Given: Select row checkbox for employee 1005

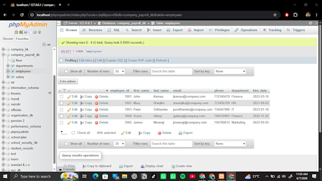Looking at the screenshot, I should [62, 122].
